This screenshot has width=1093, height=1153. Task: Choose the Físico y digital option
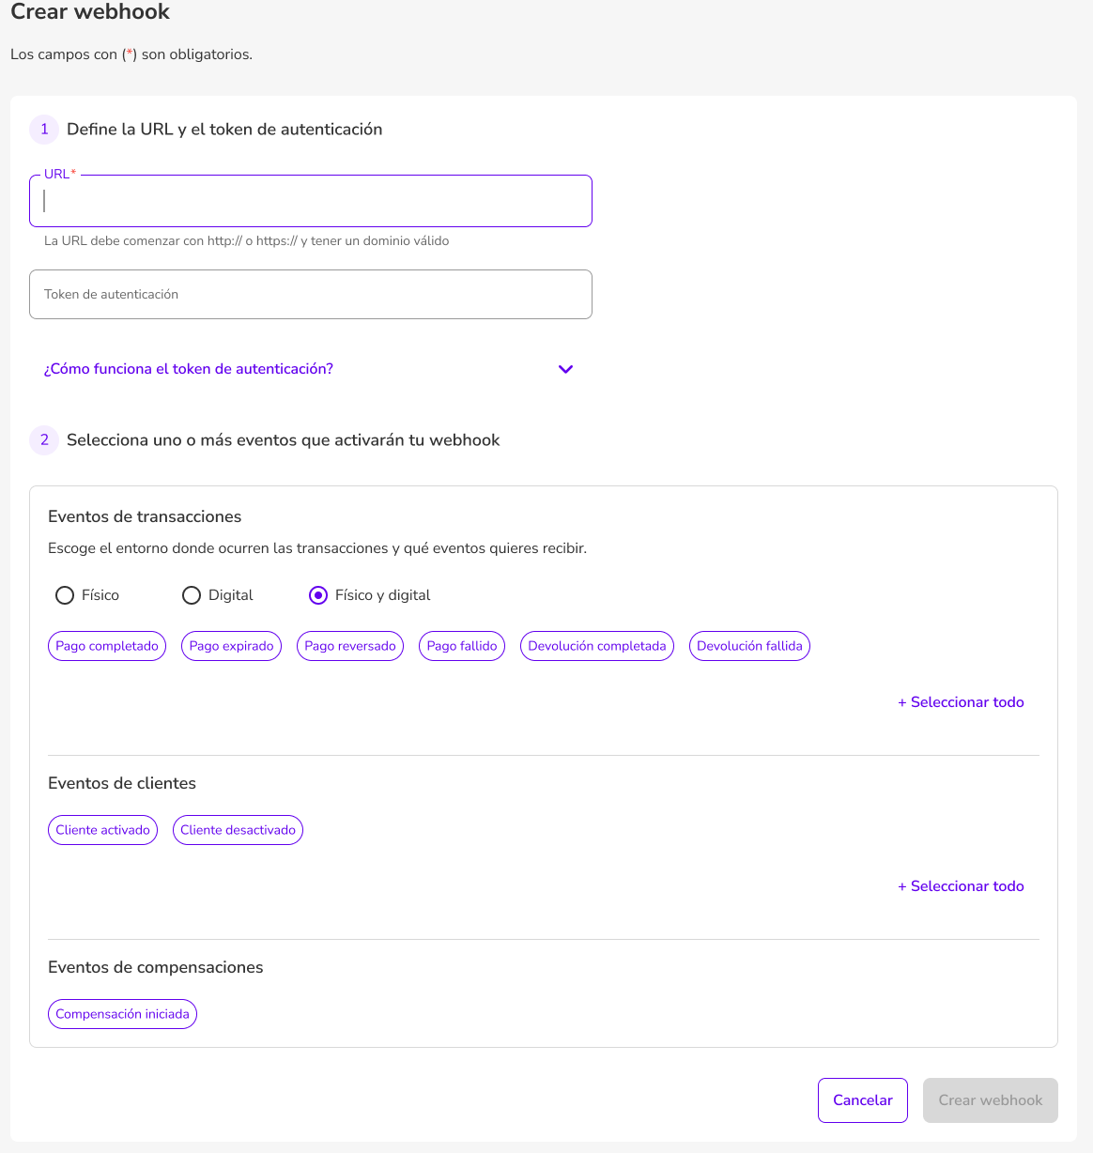pyautogui.click(x=318, y=595)
